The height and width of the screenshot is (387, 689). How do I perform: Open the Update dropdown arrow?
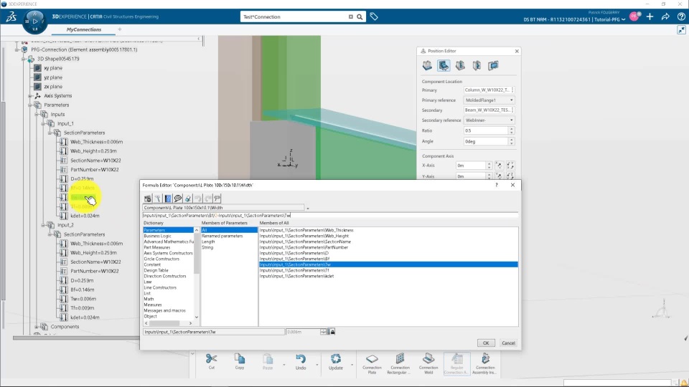[352, 365]
